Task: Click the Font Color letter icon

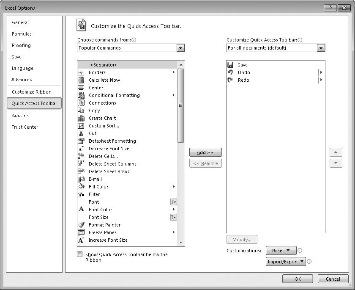Action: (x=81, y=209)
